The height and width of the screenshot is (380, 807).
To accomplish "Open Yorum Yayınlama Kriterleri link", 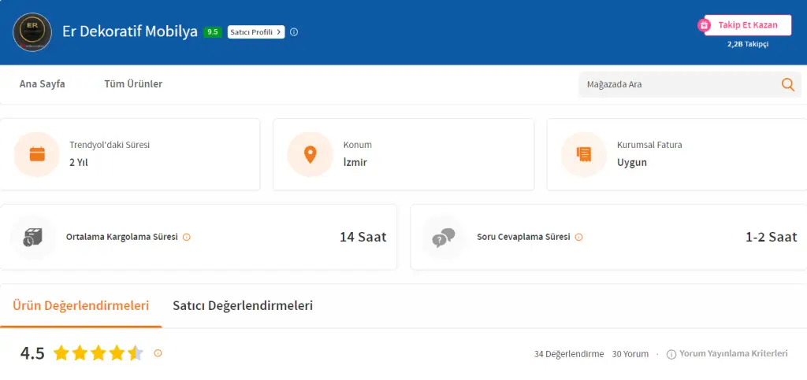I will (x=733, y=354).
